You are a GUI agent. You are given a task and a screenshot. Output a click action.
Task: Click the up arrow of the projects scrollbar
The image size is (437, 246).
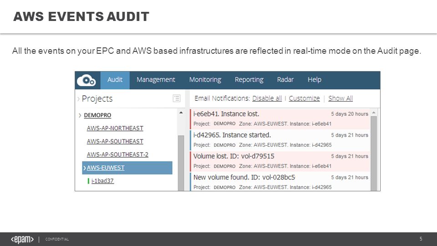click(x=181, y=113)
